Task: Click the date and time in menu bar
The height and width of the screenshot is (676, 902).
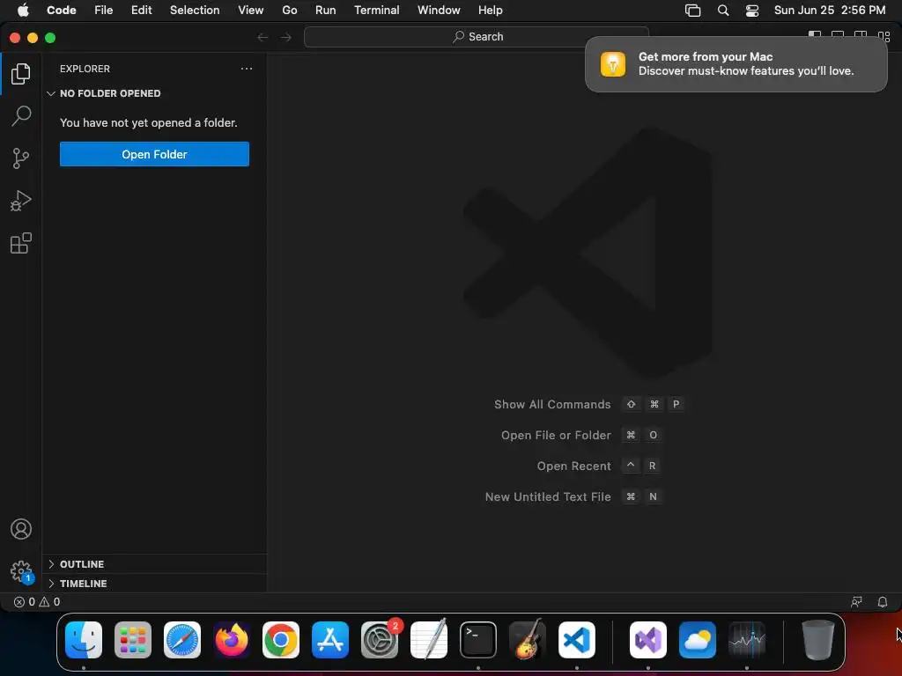Action: pos(830,11)
